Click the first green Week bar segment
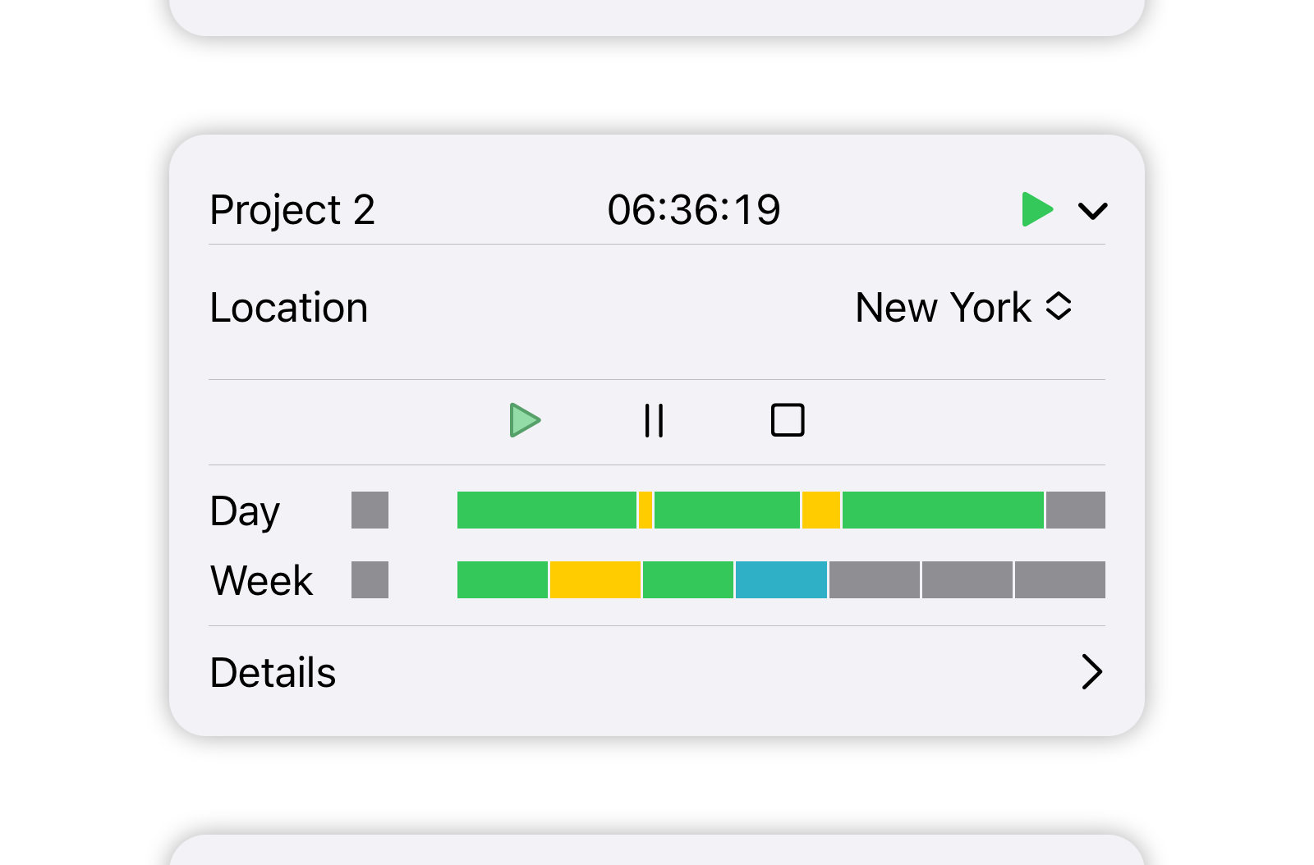 pos(502,580)
